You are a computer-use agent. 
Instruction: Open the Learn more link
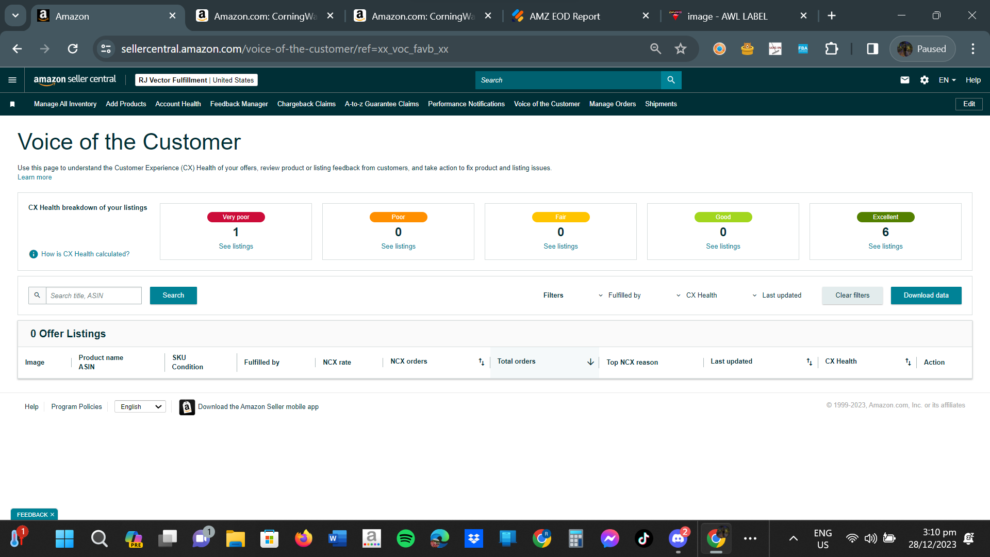coord(35,177)
